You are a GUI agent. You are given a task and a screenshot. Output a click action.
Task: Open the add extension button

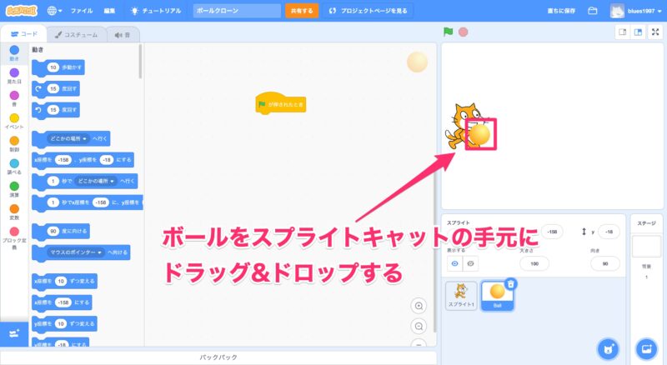[x=14, y=333]
